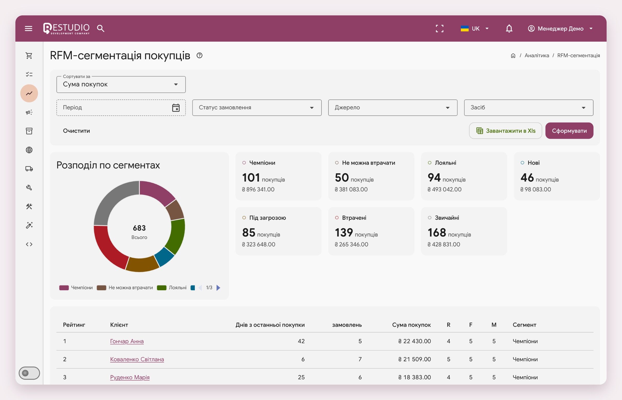Click the 'Під загрозою' segment card

tap(278, 231)
